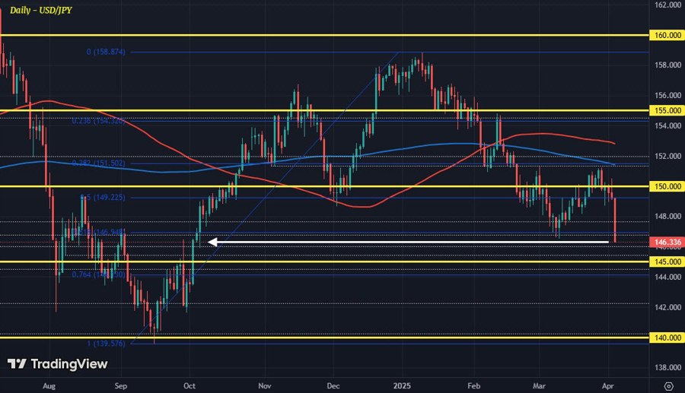
Task: Select the Fibonacci label 0.236 (154.326)
Action: pos(99,121)
